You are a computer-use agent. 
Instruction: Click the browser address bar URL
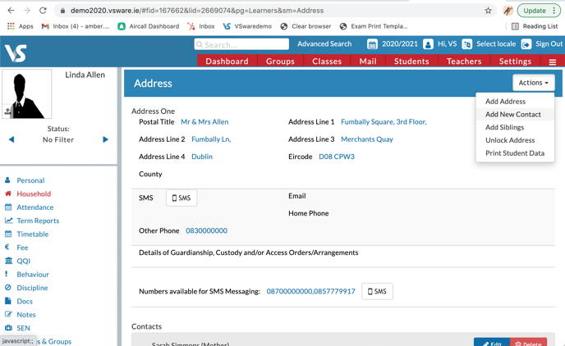197,11
